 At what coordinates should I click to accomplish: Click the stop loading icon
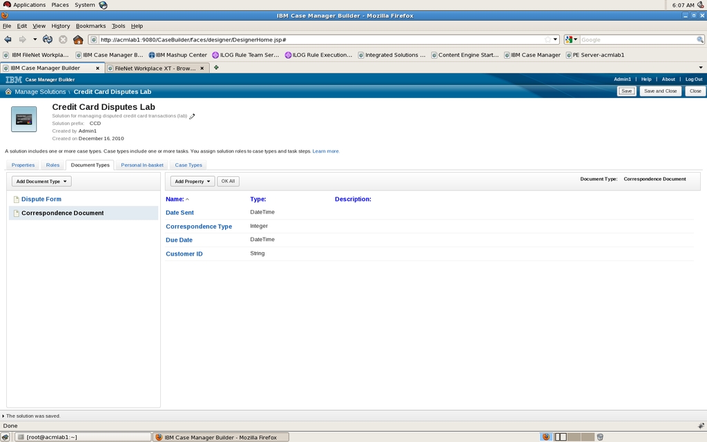[x=63, y=39]
